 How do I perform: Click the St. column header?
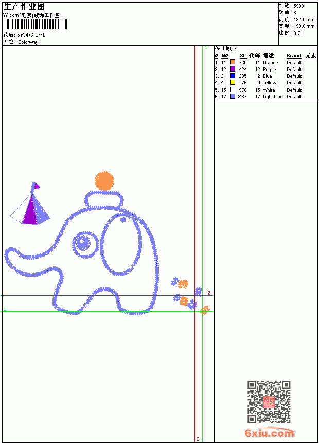tap(243, 56)
